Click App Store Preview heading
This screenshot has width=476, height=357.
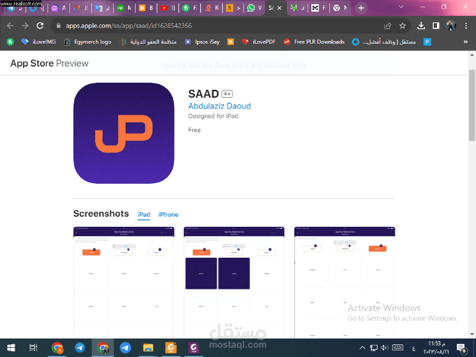[x=50, y=63]
